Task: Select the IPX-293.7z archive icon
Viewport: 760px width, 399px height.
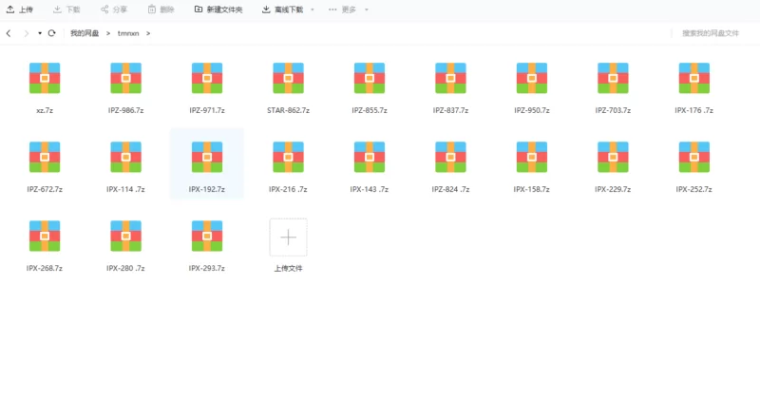Action: [207, 237]
